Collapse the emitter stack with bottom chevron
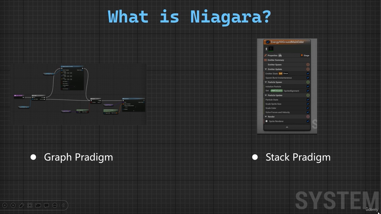The width and height of the screenshot is (381, 214). 287,127
